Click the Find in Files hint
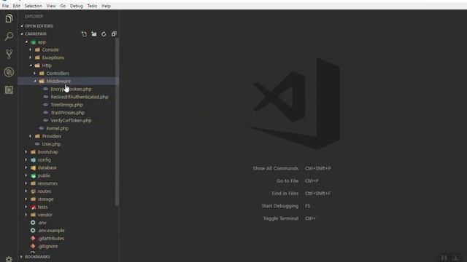This screenshot has height=262, width=467. click(285, 193)
